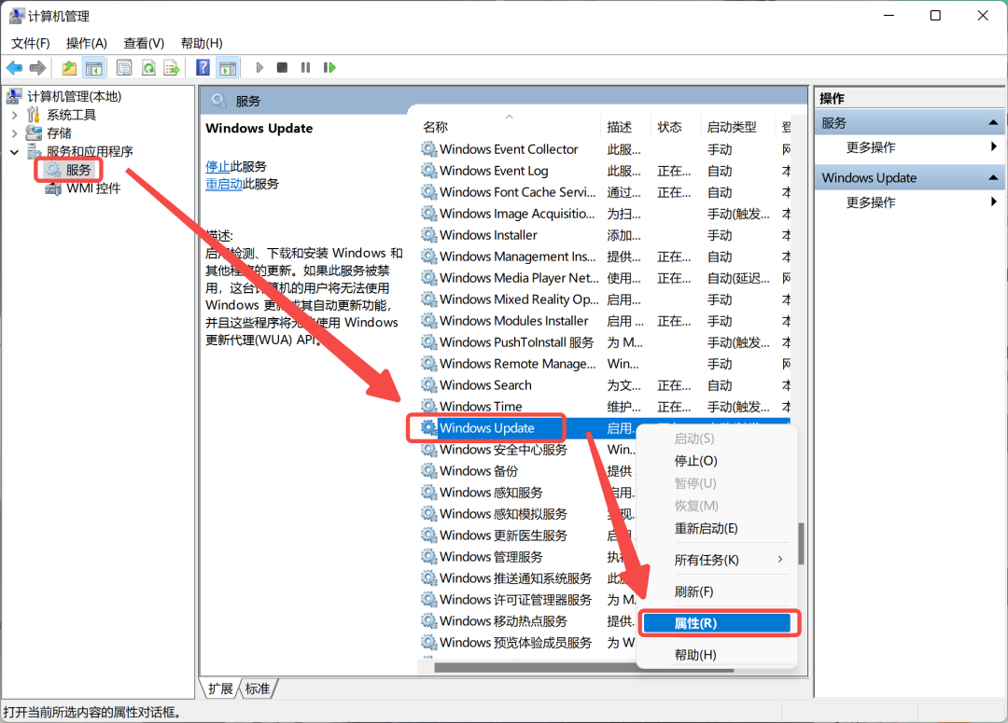Click the Computer Management (local) root icon

coord(14,96)
